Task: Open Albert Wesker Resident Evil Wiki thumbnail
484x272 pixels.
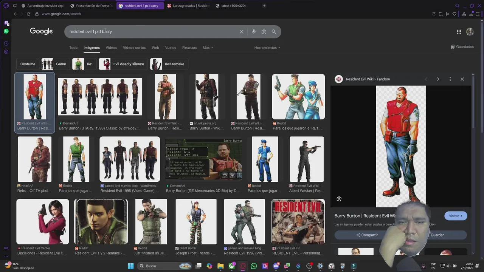Action: coord(307,159)
